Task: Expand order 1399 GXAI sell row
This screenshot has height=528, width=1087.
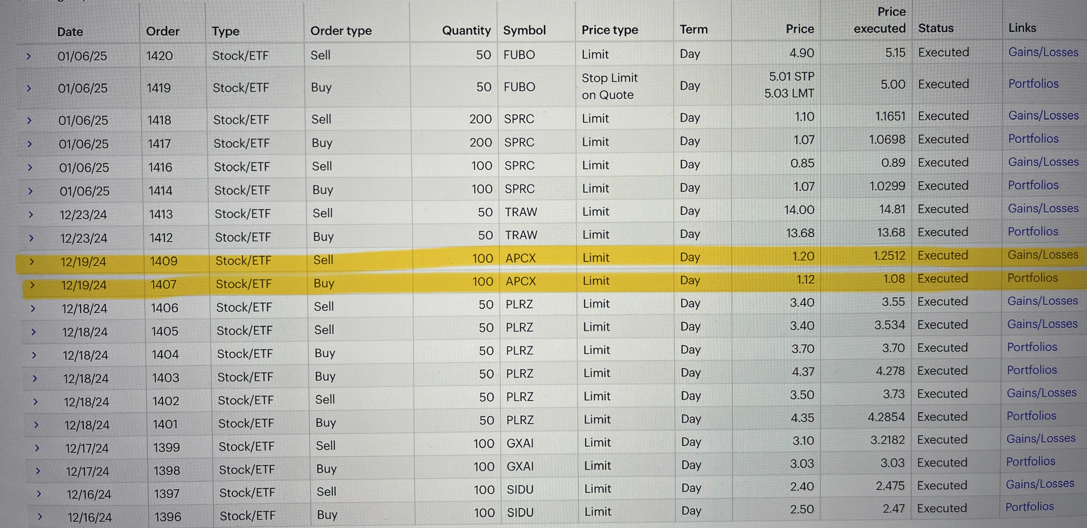Action: [37, 448]
